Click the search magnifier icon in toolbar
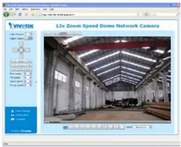Viewport: 181px width, 147px height. coord(177,15)
